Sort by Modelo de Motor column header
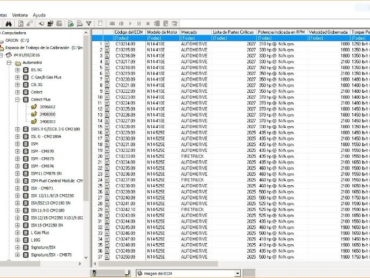The width and height of the screenshot is (370, 278). [162, 32]
